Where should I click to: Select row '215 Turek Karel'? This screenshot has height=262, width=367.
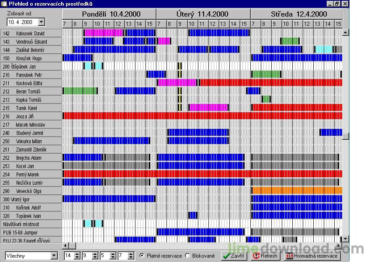31,108
